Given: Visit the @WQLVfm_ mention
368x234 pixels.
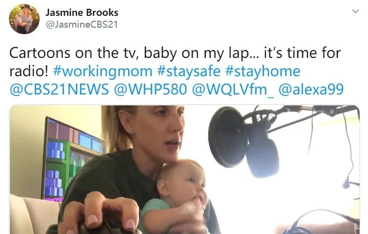Looking at the screenshot, I should click(233, 90).
